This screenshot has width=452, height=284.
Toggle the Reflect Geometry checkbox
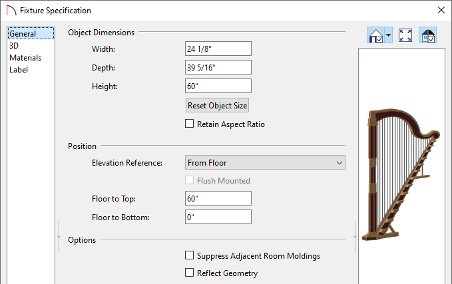(190, 273)
